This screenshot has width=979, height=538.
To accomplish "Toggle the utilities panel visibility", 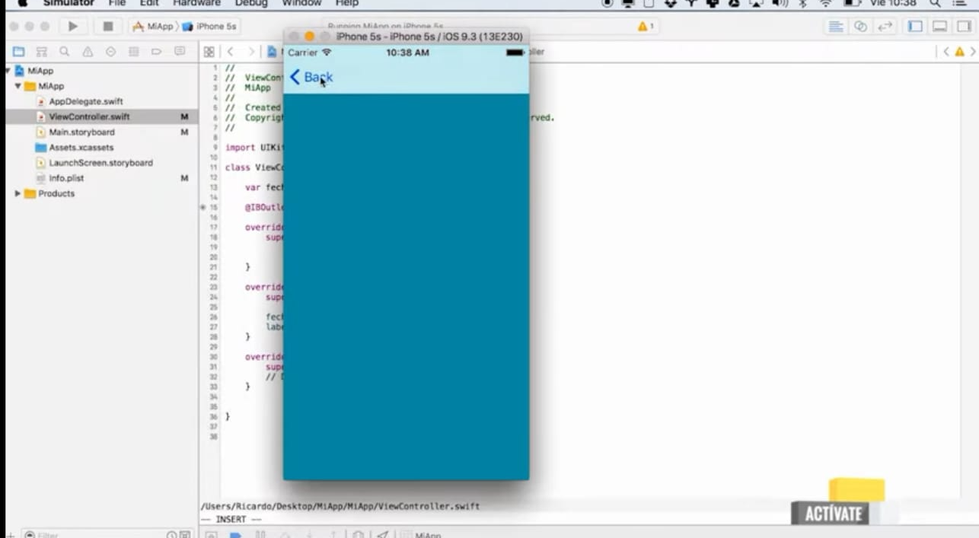I will coord(965,26).
